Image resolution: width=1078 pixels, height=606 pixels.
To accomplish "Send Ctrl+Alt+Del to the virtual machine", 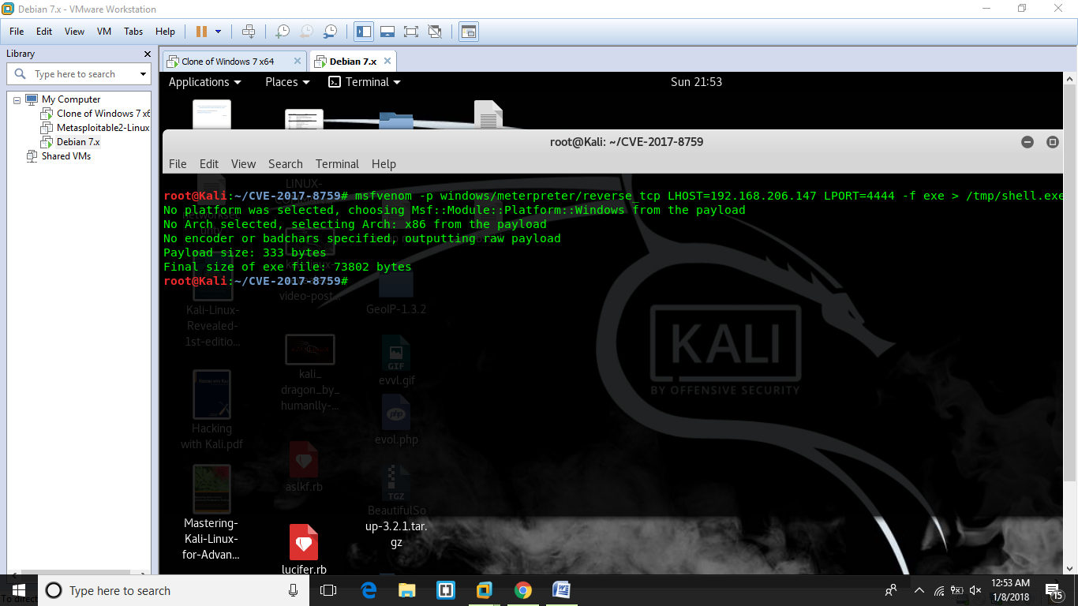I will coord(249,32).
